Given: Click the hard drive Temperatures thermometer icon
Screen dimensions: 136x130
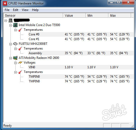Looking at the screenshot, I should pos(20,48).
